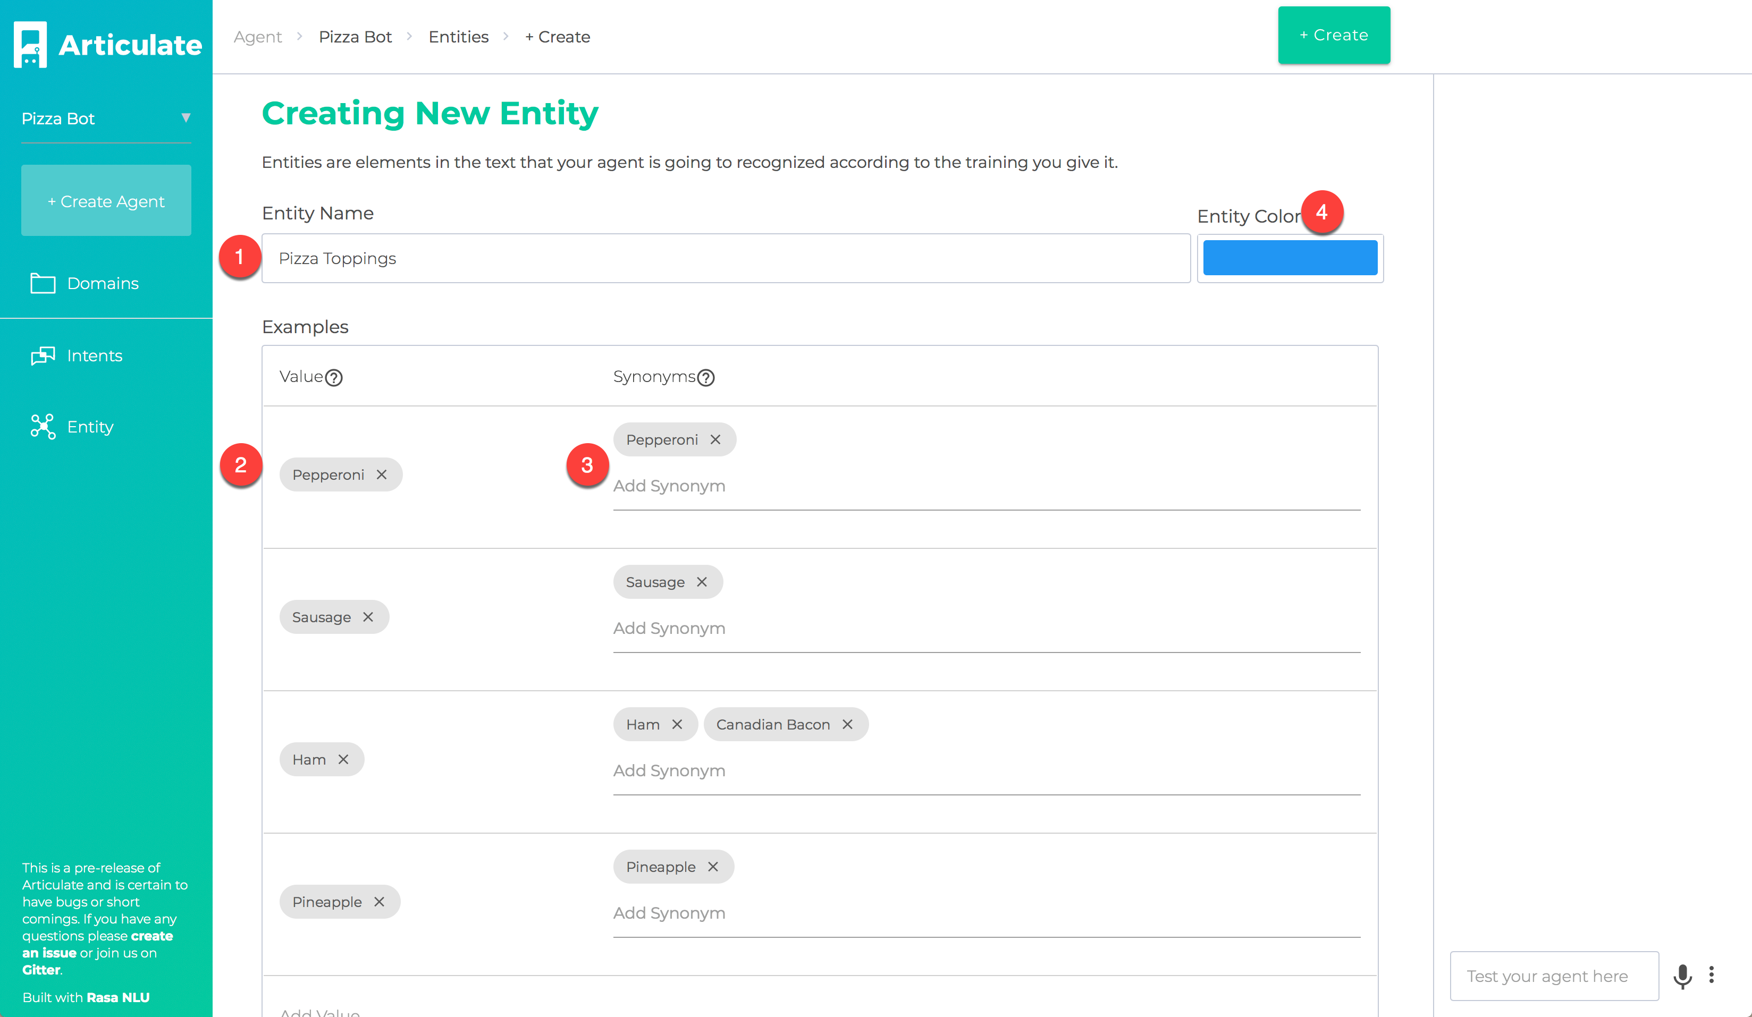The image size is (1752, 1017).
Task: Go to Pizza Bot in the breadcrumb
Action: tap(355, 37)
